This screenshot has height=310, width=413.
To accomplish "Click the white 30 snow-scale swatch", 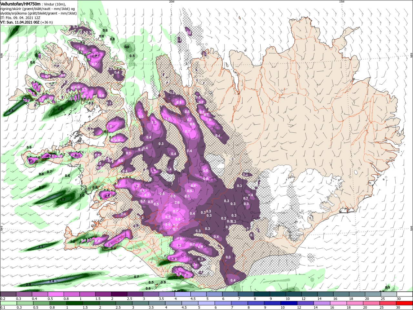I will [405, 294].
